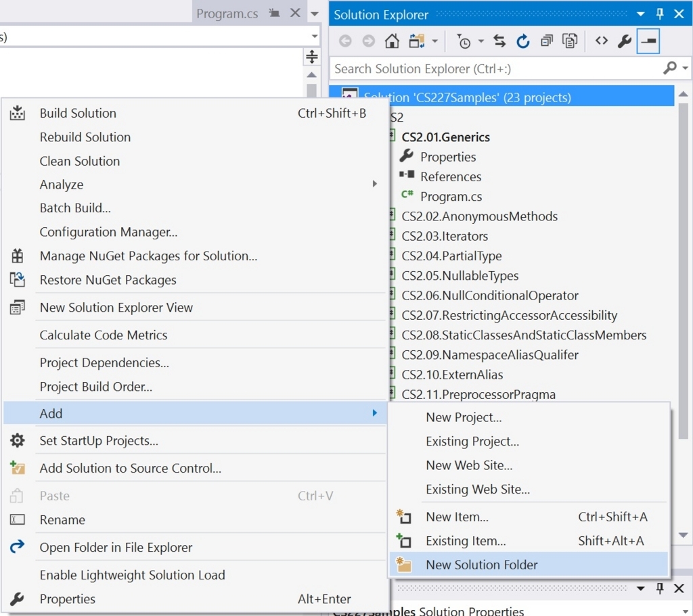Screen dimensions: 693x616
Task: Choose New Web Site...
Action: 529,465
